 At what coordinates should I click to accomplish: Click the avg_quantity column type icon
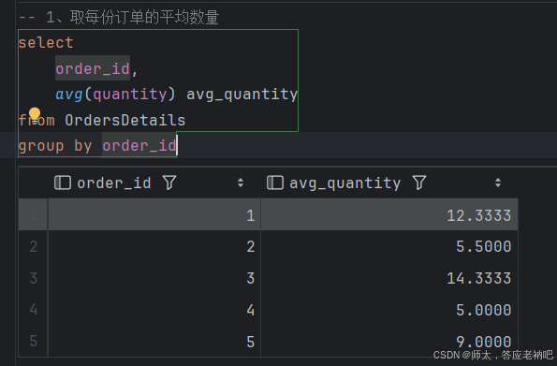pyautogui.click(x=275, y=183)
